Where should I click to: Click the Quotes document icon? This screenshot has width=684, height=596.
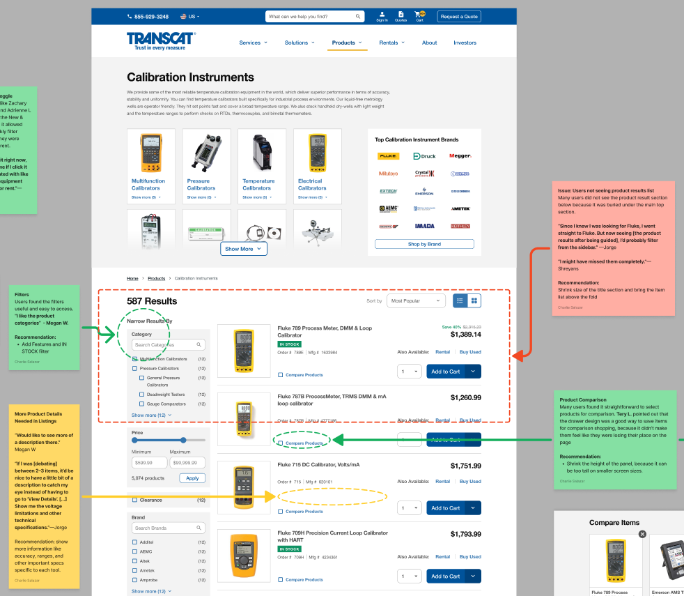400,16
